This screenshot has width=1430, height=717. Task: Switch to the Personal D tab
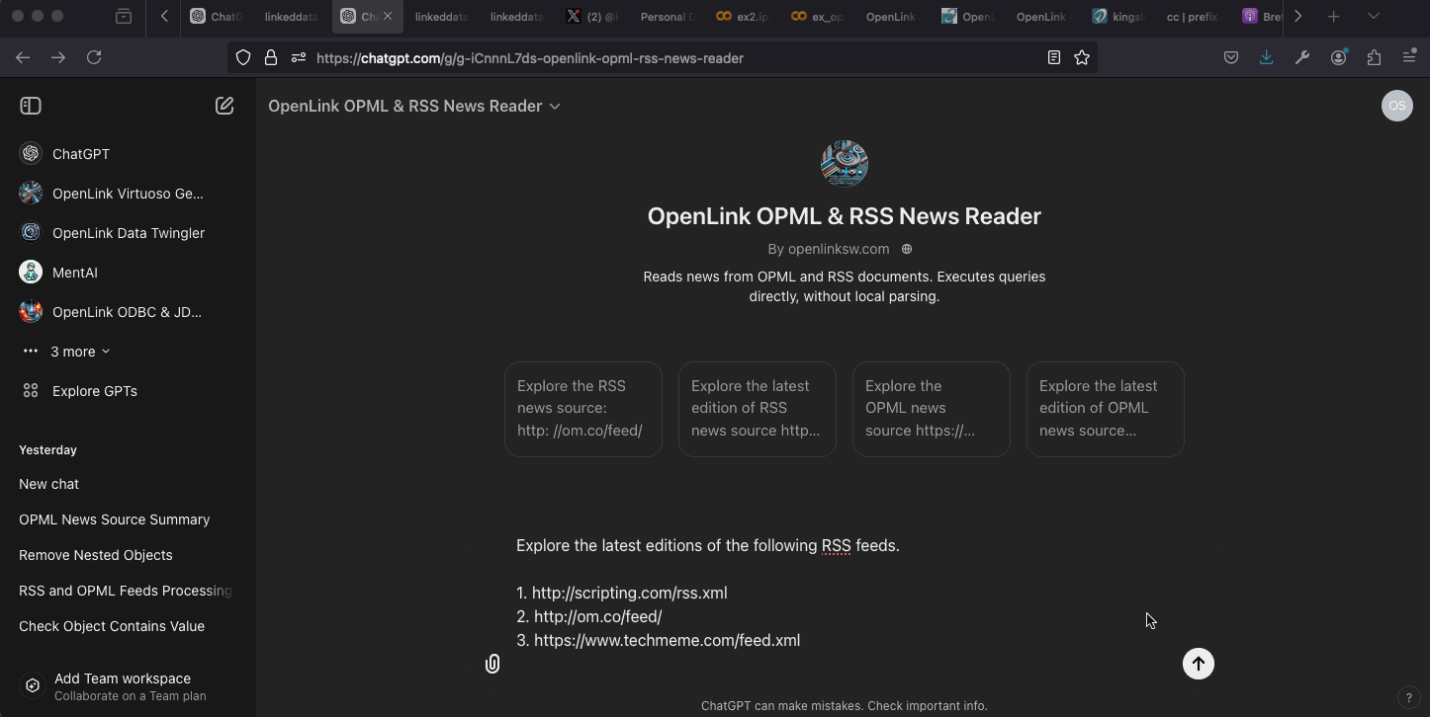(x=668, y=16)
